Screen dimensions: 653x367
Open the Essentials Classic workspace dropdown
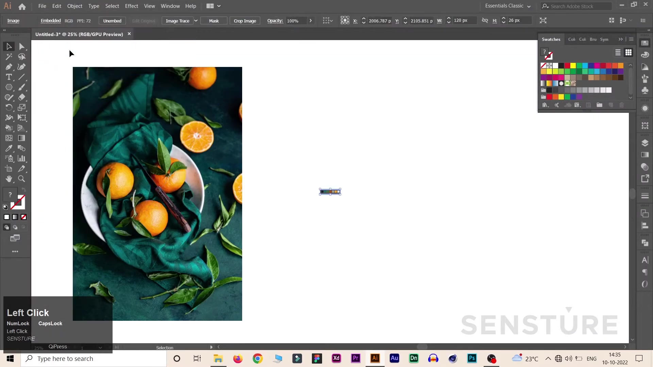point(508,6)
